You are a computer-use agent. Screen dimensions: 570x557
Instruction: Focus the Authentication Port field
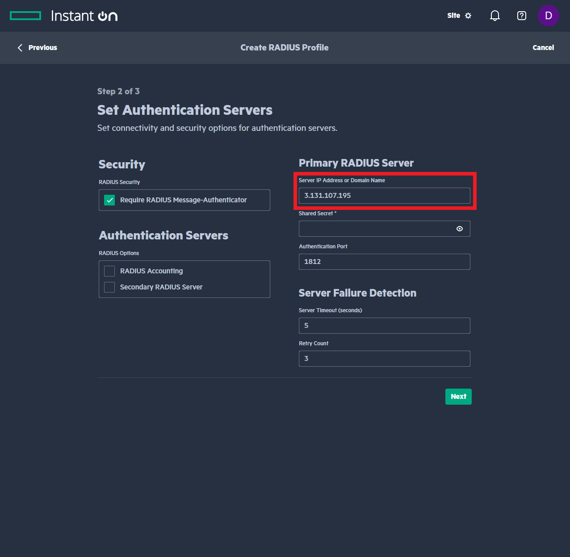pos(385,262)
